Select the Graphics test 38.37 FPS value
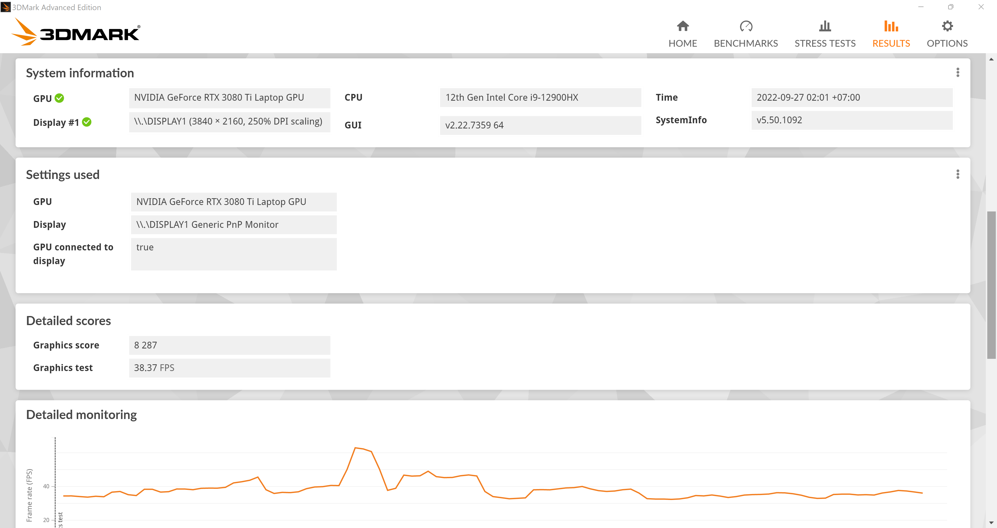The height and width of the screenshot is (528, 997). click(x=230, y=368)
